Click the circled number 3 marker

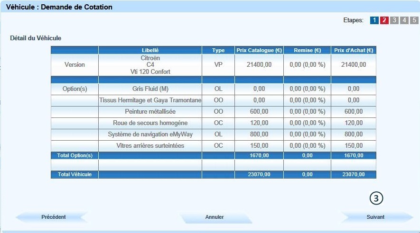pos(376,199)
